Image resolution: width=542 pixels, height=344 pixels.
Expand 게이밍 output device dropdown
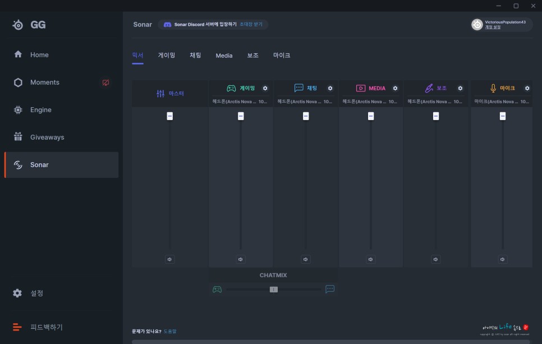coord(241,102)
